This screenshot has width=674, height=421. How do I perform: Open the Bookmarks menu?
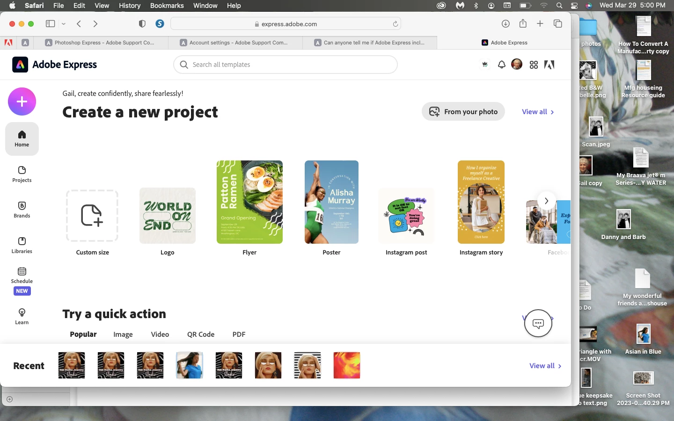tap(167, 6)
